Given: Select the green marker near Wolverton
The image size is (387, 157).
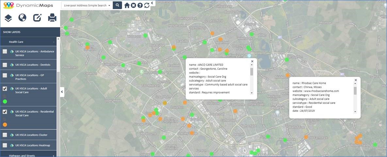Looking at the screenshot, I should pyautogui.click(x=145, y=35).
